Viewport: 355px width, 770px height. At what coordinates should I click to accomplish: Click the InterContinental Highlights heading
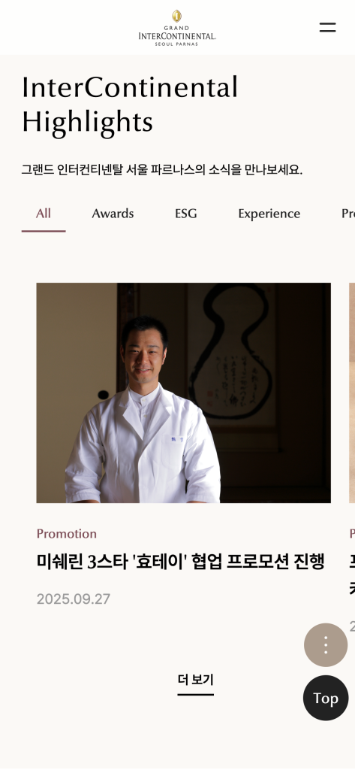(130, 105)
